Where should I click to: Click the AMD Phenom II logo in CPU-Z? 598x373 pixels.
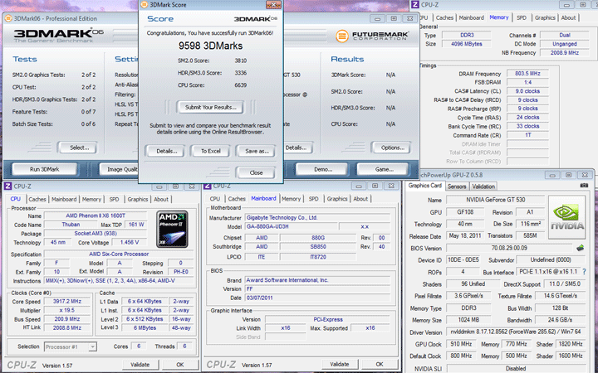(173, 229)
